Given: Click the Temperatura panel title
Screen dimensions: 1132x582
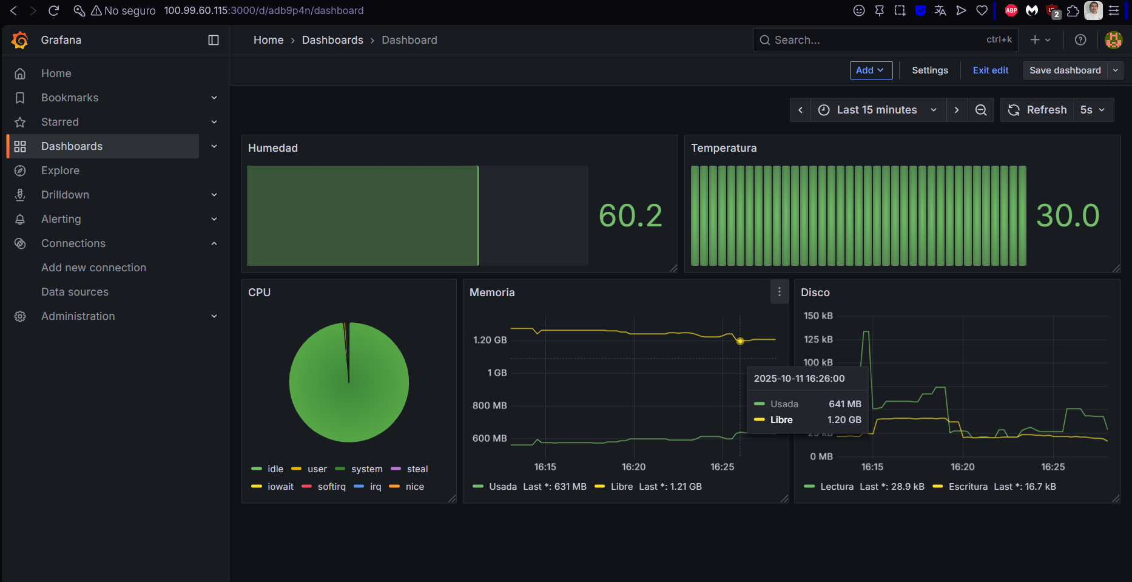Looking at the screenshot, I should click(x=724, y=148).
